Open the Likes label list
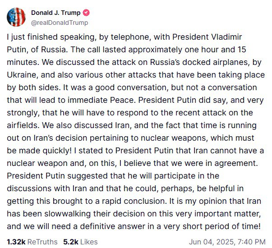The image size is (272, 248). (89, 242)
